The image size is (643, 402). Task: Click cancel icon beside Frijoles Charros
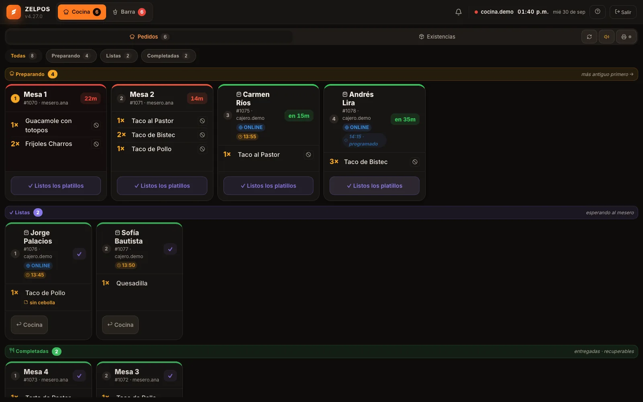click(x=96, y=144)
